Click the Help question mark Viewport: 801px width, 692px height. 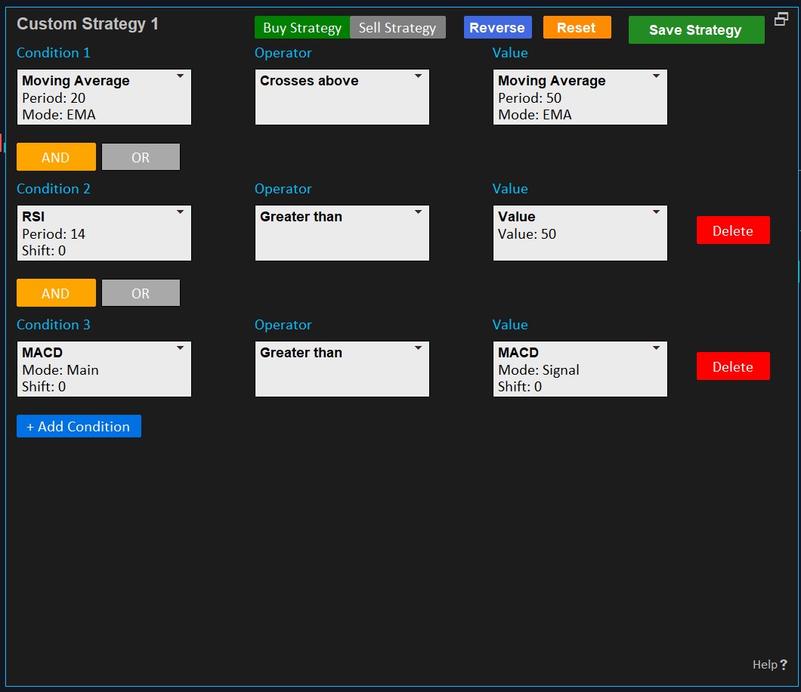[783, 664]
